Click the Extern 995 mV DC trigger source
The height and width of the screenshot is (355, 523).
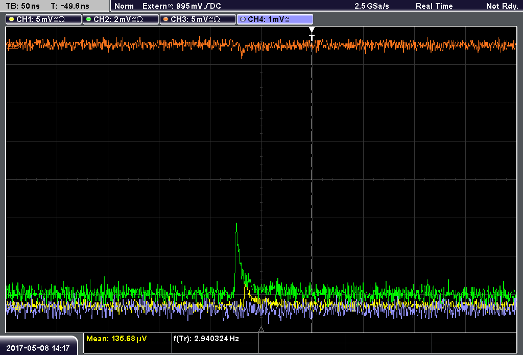(x=181, y=6)
